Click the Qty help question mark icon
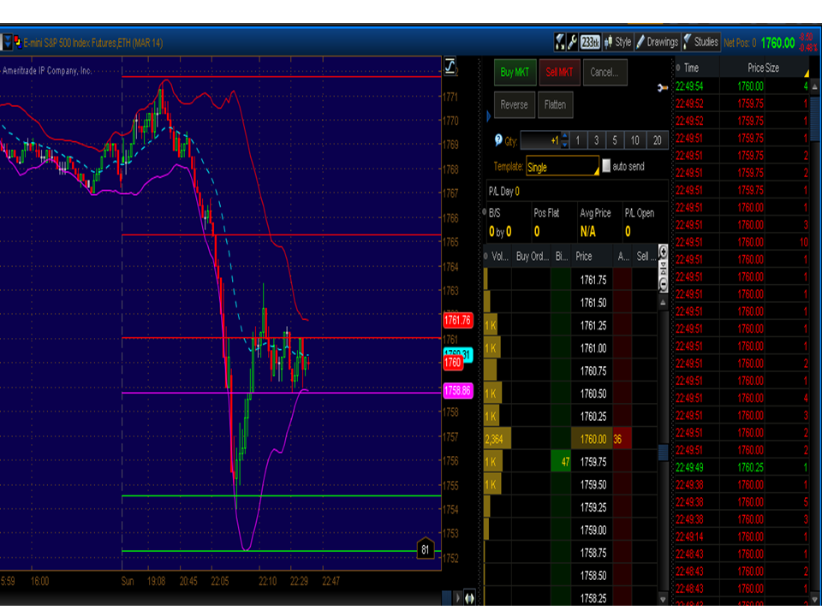The height and width of the screenshot is (616, 822). click(x=498, y=140)
